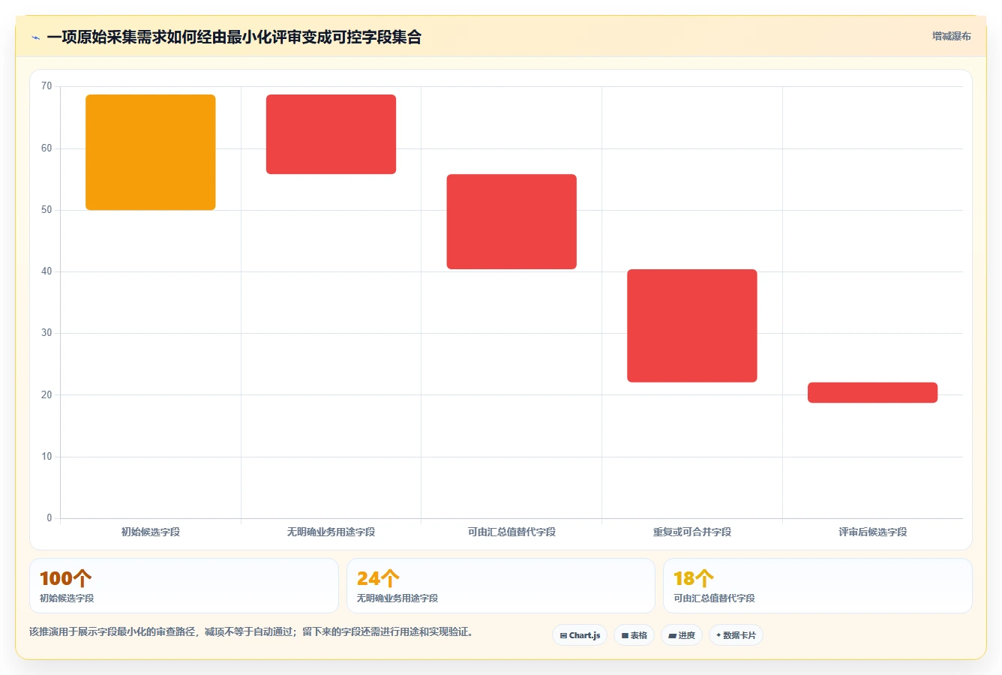Open the 24个 无明确业务用途字段 data card

(501, 586)
